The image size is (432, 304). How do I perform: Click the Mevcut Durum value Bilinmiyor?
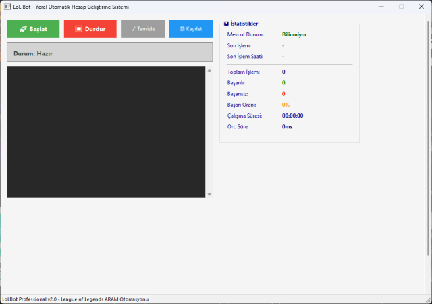[x=294, y=34]
